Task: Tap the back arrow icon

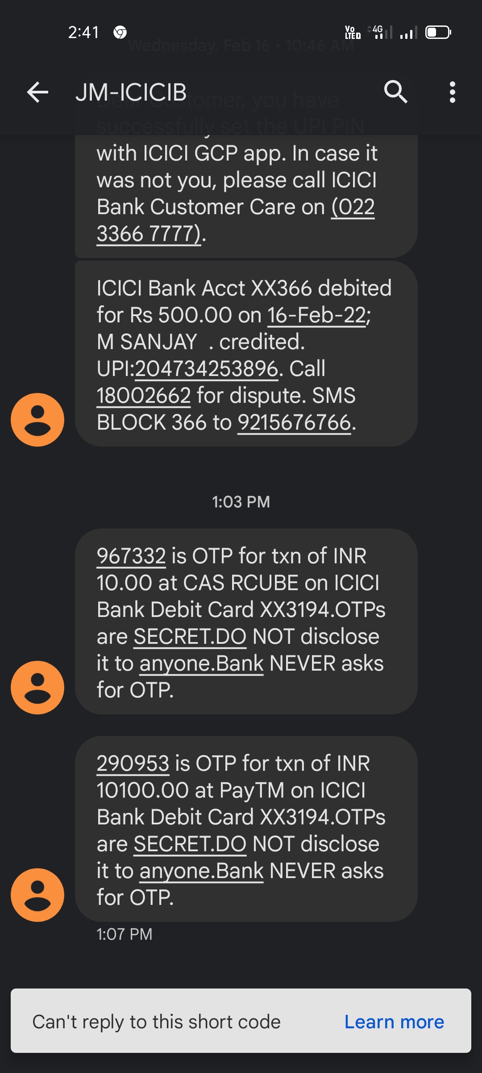Action: [x=37, y=93]
